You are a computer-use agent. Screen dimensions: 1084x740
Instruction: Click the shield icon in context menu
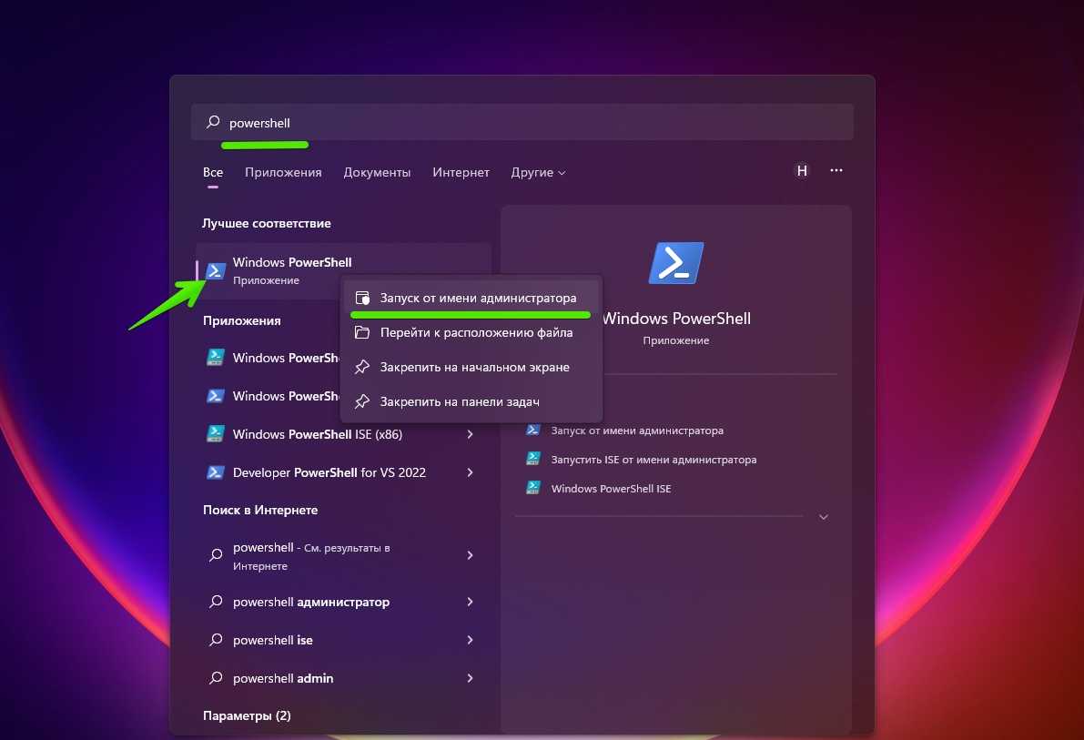tap(362, 298)
